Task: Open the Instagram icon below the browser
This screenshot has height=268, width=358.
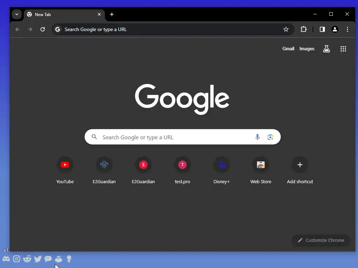Action: click(17, 259)
